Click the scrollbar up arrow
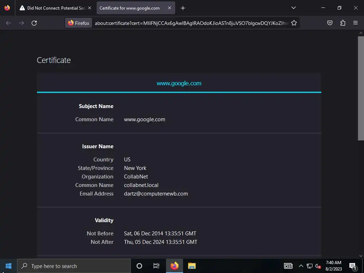364x273 pixels. [361, 33]
